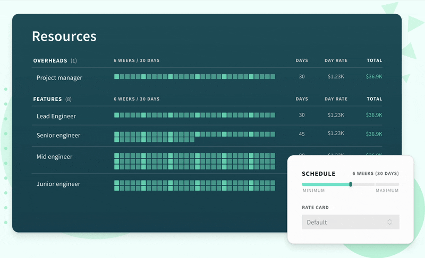Open the Rate Card Default dropdown
The width and height of the screenshot is (425, 258).
(350, 222)
